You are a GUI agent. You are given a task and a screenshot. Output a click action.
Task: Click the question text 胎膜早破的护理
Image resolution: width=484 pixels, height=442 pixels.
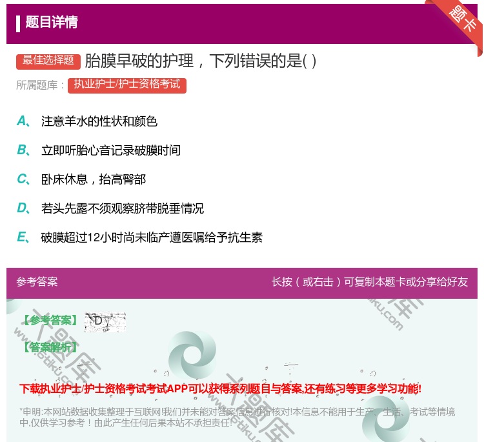(201, 61)
